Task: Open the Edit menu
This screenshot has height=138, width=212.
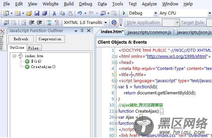Action: pyautogui.click(x=19, y=4)
